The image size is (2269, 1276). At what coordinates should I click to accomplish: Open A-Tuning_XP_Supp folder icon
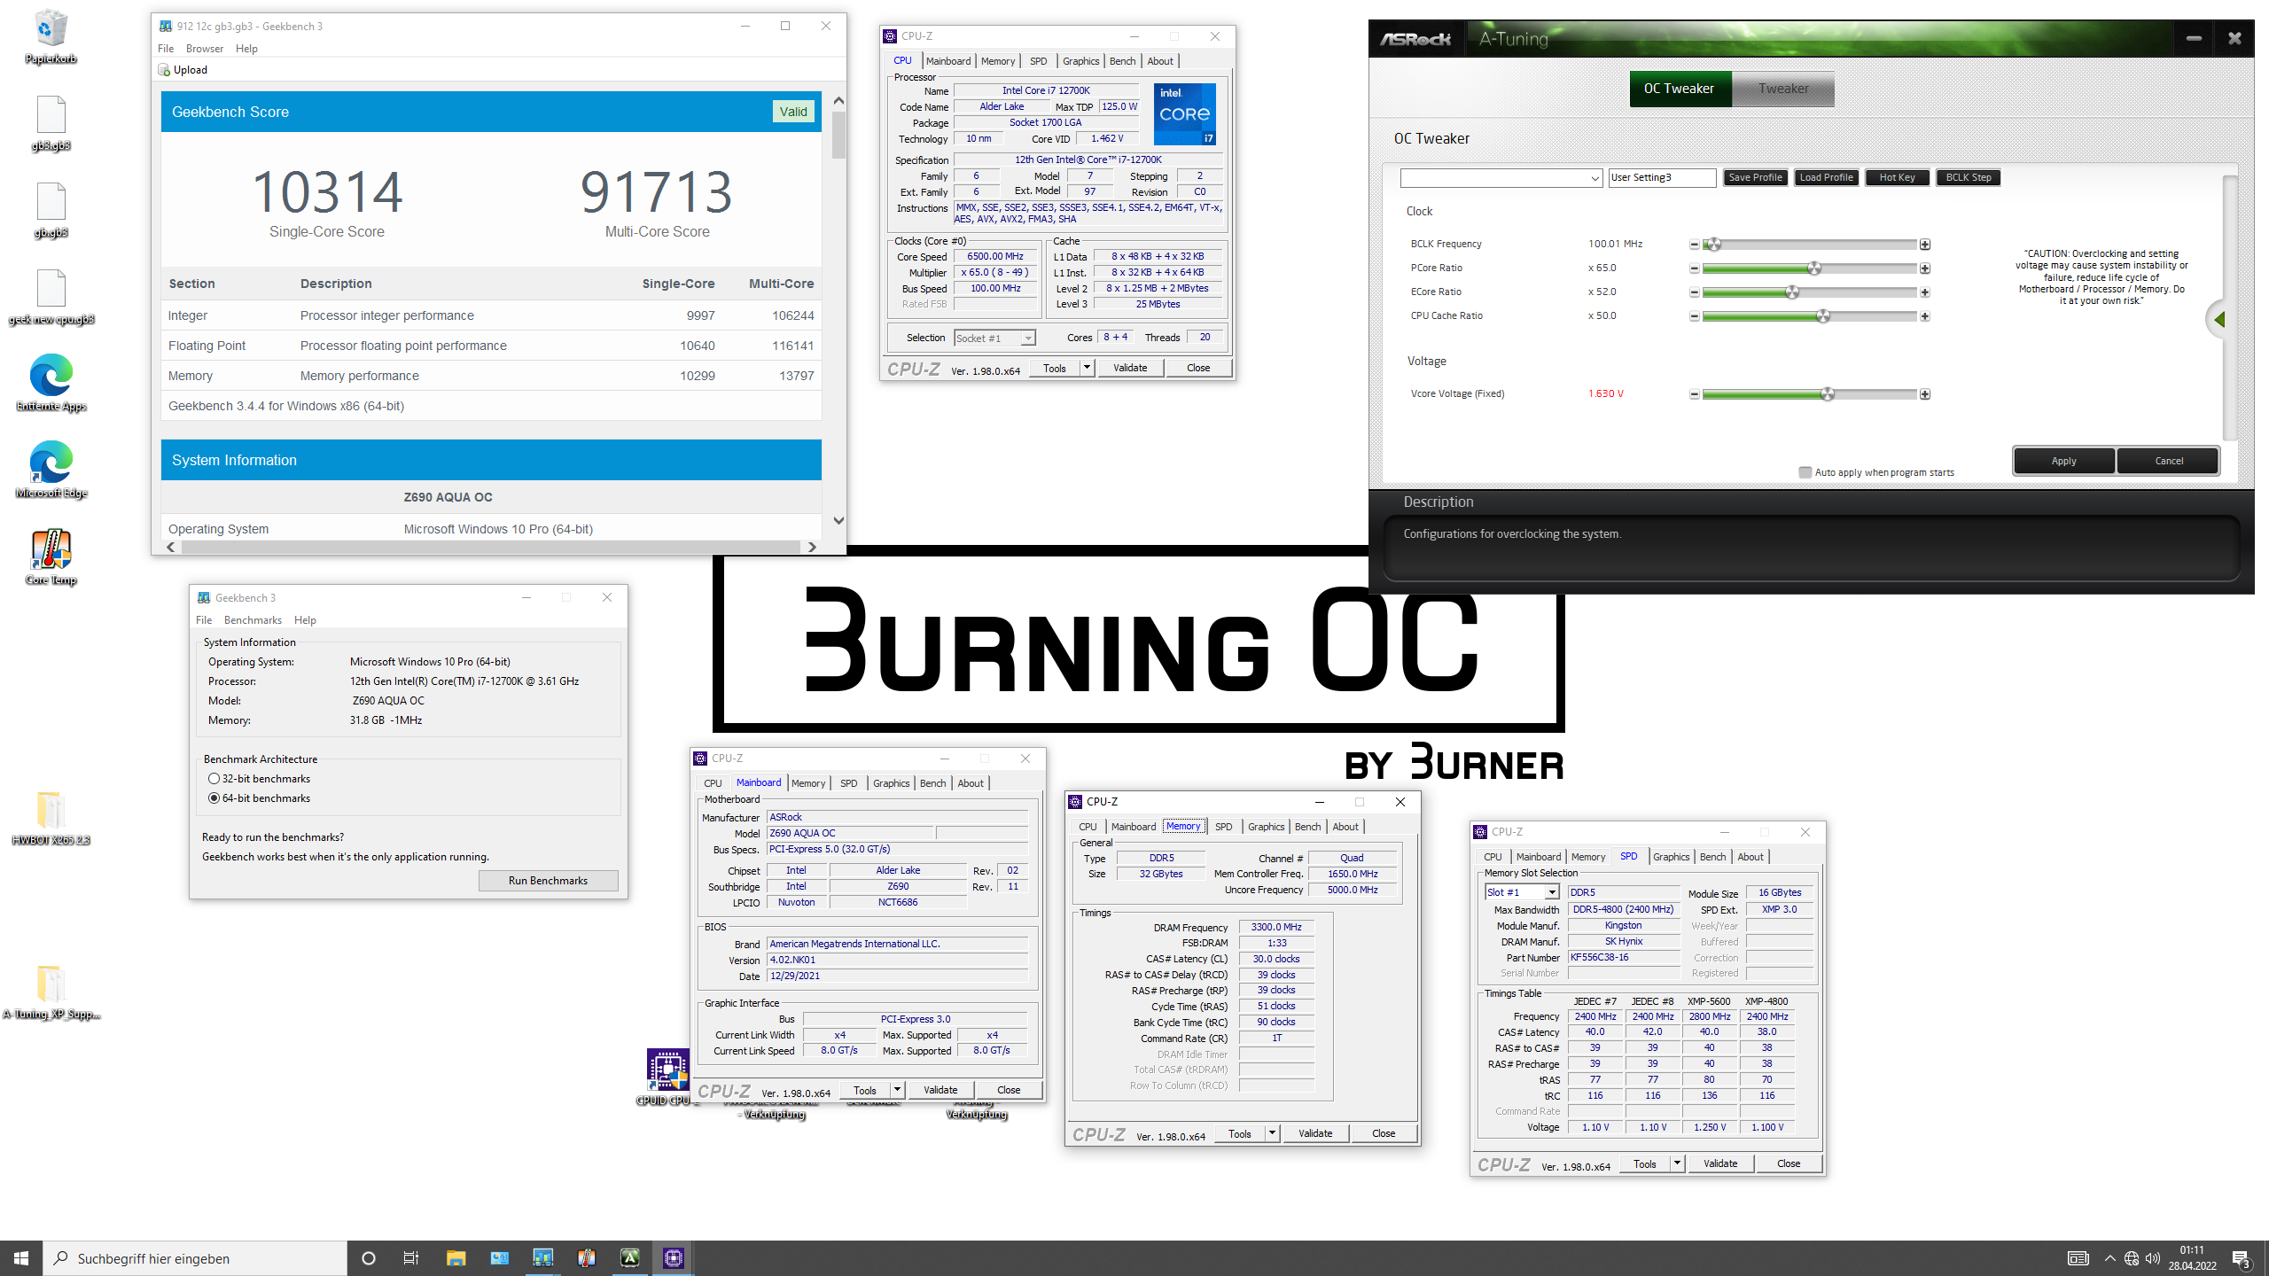click(x=51, y=991)
